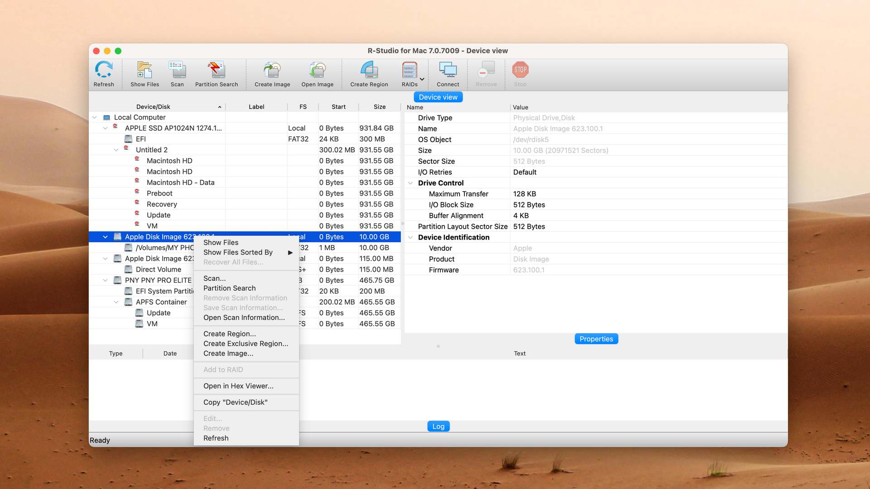Click the Preboot volume icon

pyautogui.click(x=137, y=192)
